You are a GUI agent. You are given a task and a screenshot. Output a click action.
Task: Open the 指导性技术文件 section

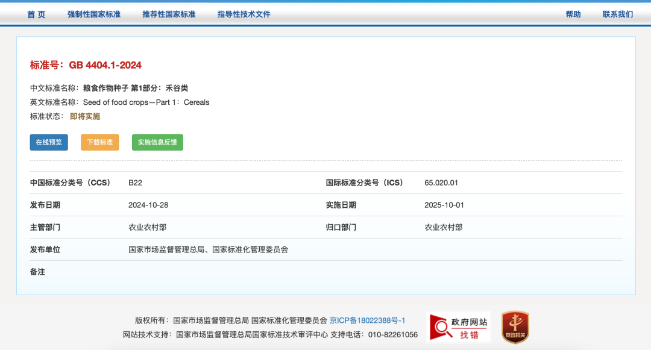[243, 14]
